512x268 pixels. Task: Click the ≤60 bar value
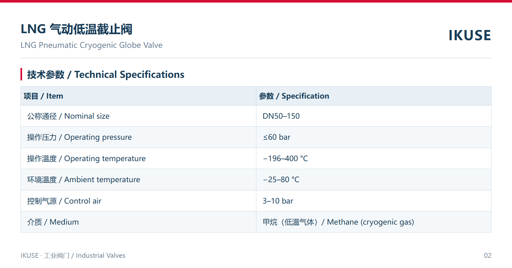(x=276, y=137)
